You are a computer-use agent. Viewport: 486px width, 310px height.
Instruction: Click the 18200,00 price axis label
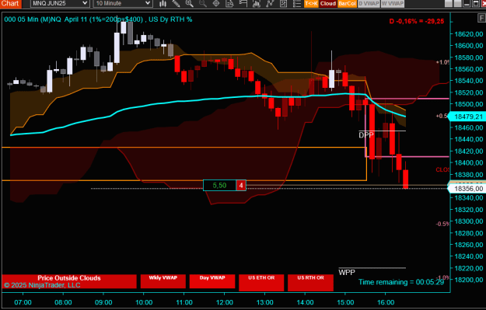pos(469,280)
